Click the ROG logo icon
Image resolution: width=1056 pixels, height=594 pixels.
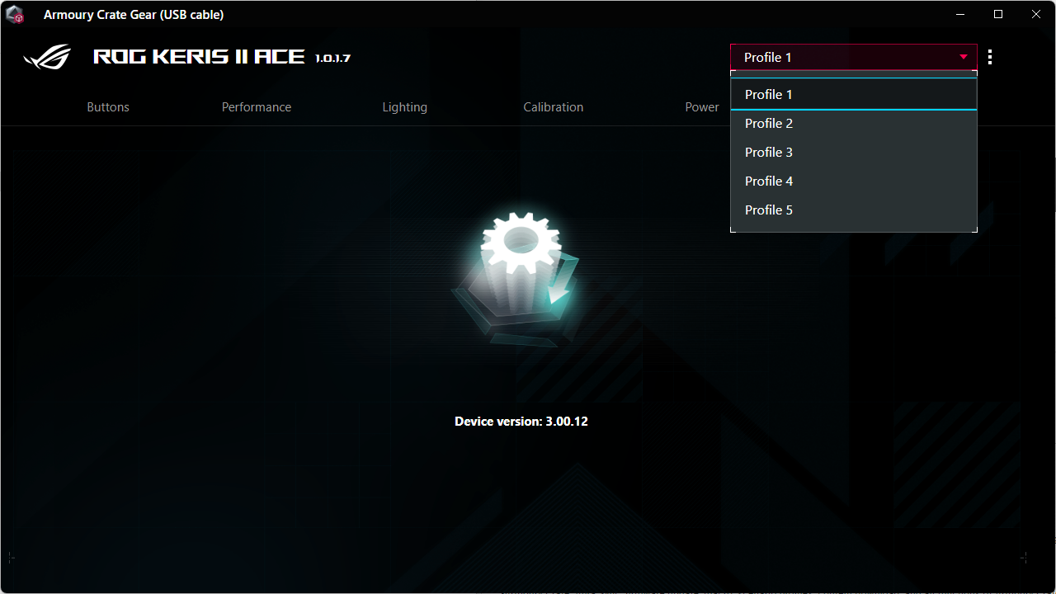[47, 57]
